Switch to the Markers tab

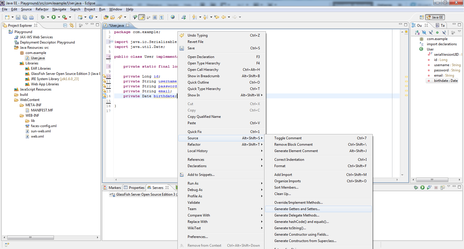pos(112,188)
